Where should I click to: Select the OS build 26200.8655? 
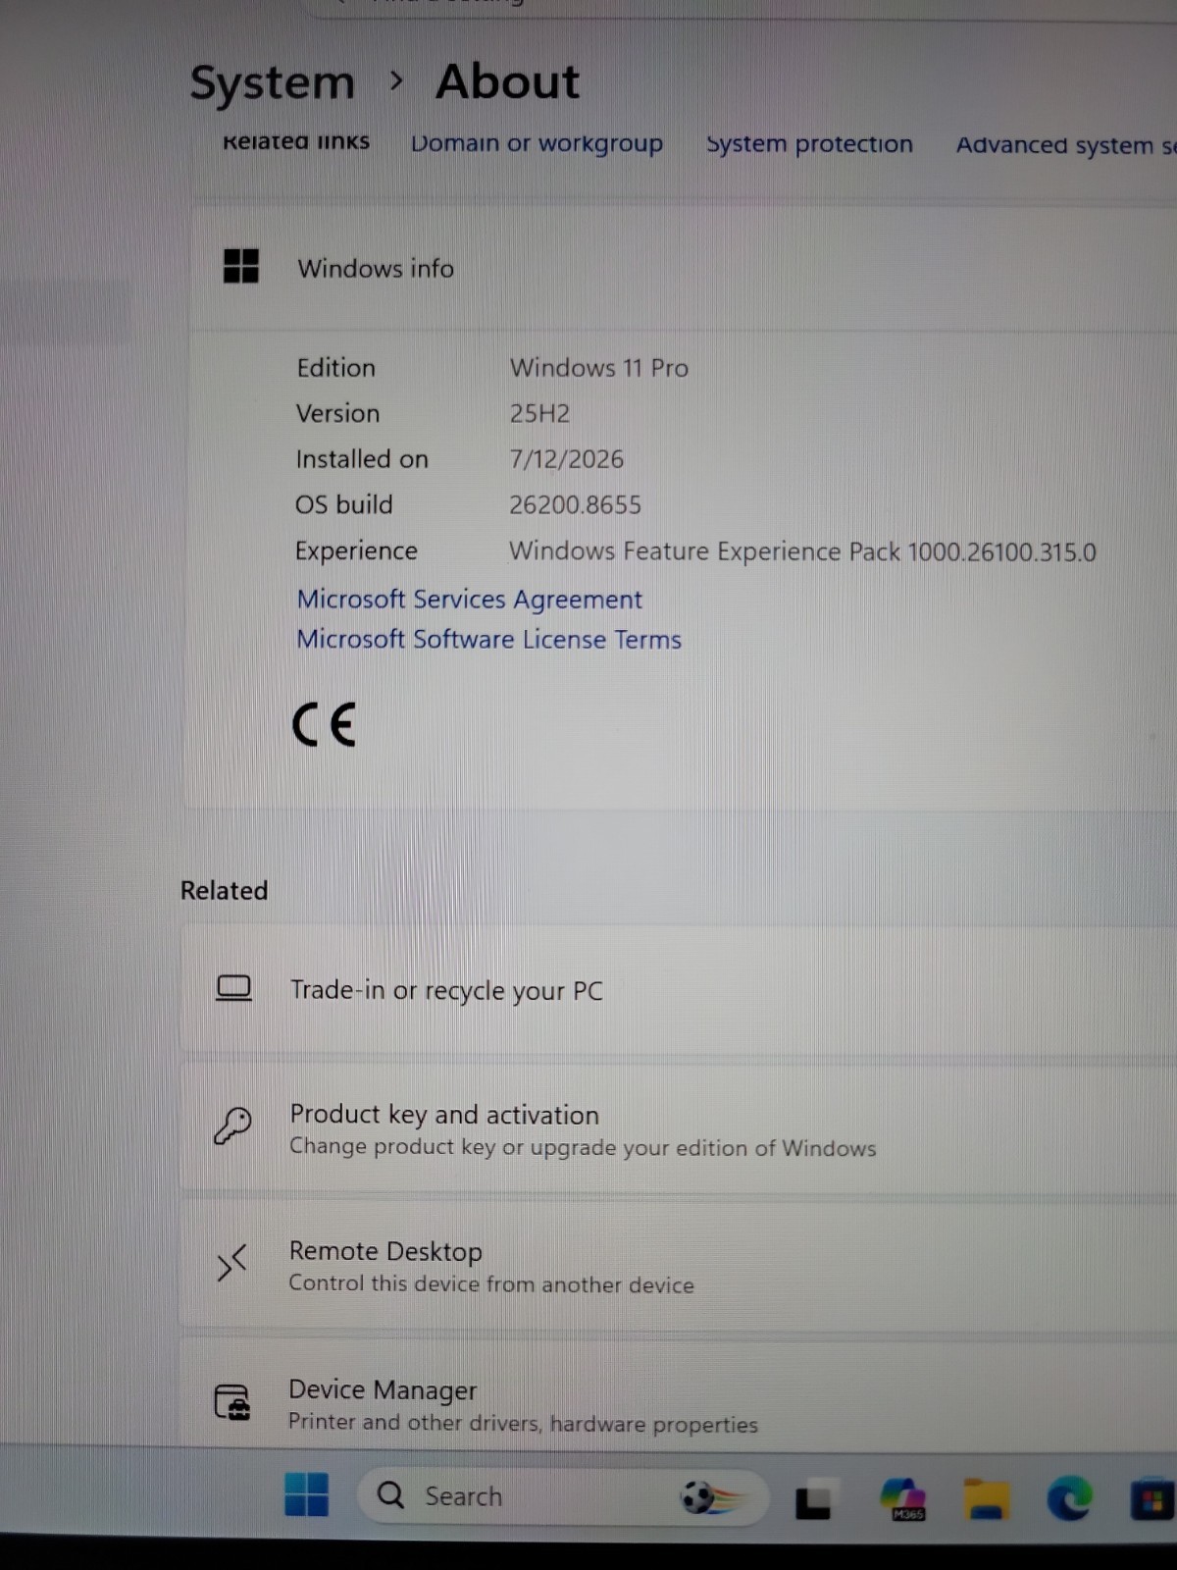click(575, 505)
